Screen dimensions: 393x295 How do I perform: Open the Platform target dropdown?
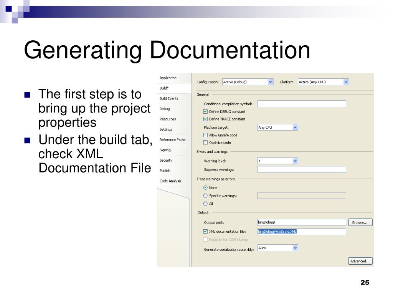(278, 128)
